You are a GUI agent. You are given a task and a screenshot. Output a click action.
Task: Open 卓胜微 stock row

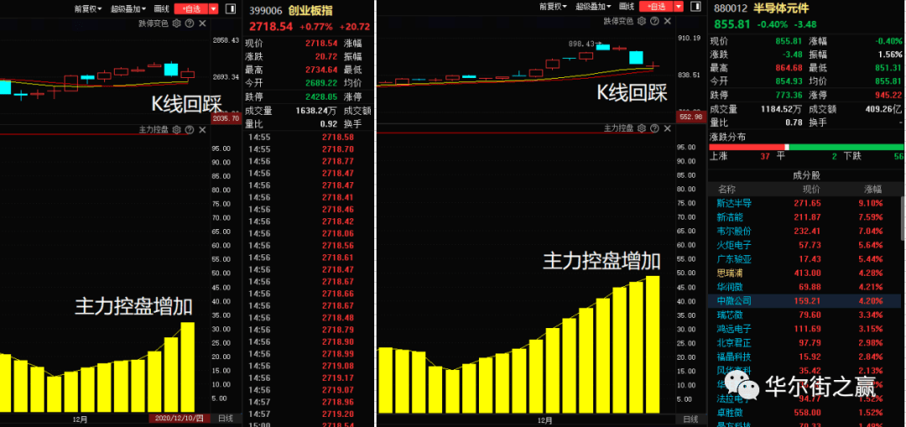pyautogui.click(x=804, y=413)
